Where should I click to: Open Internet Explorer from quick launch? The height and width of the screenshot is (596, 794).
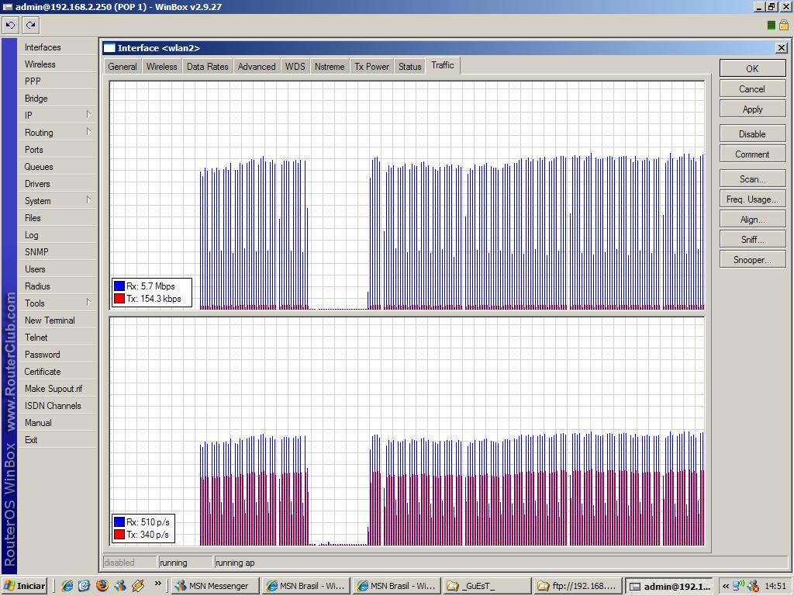67,585
